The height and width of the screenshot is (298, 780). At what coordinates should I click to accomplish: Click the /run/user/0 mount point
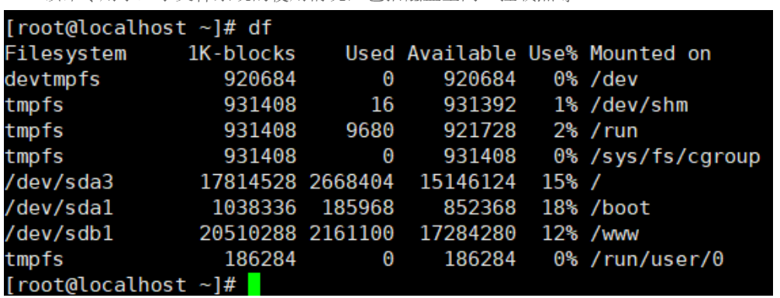click(x=657, y=259)
